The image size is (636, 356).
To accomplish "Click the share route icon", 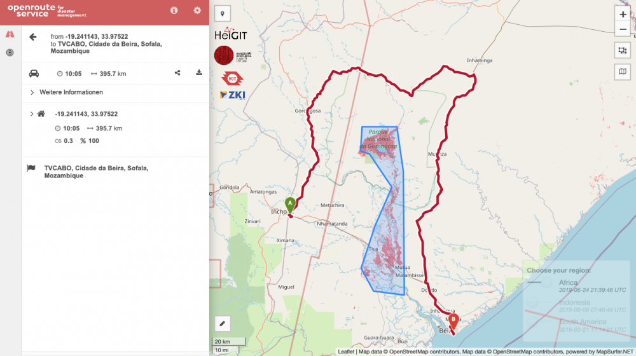I will click(177, 73).
